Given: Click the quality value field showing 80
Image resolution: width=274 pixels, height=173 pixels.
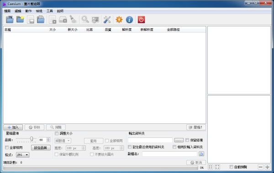Looking at the screenshot, I should pyautogui.click(x=42, y=140).
